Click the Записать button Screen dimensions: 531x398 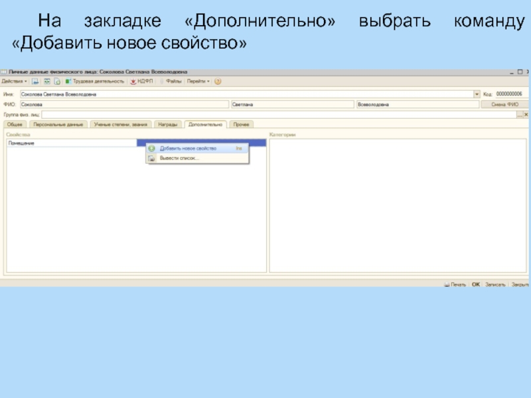click(x=495, y=284)
